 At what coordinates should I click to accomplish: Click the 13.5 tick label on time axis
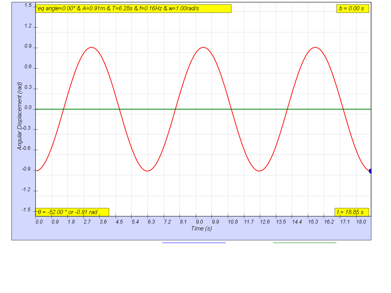tap(281, 222)
